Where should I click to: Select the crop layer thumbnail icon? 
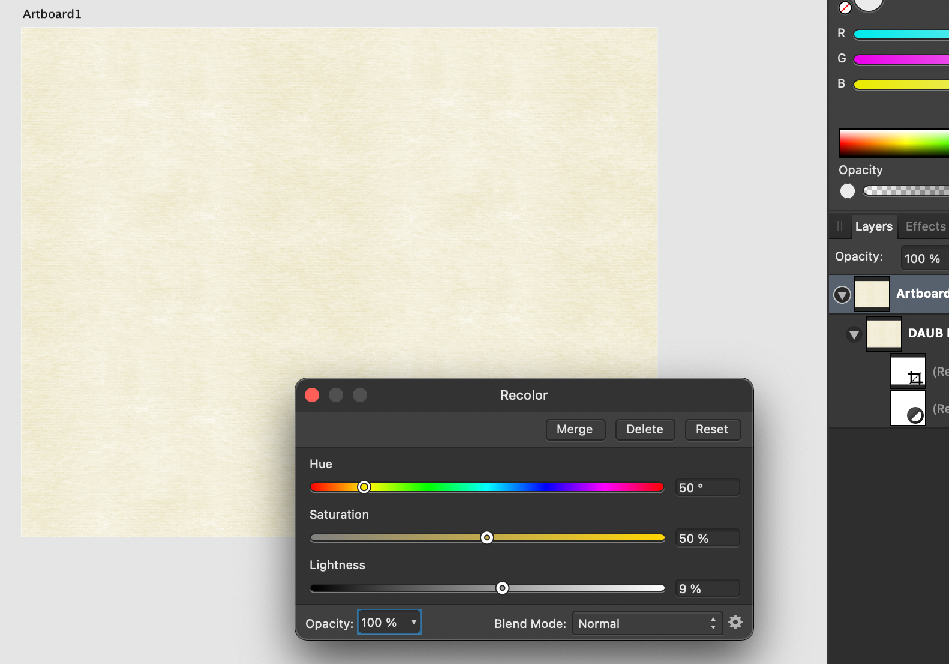[908, 372]
